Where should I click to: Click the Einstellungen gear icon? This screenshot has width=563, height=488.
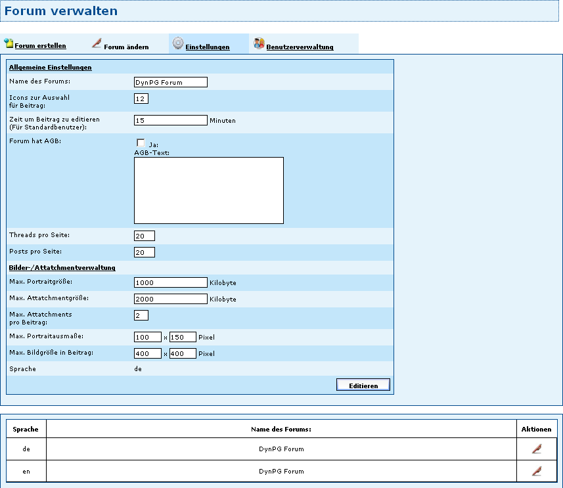coord(177,43)
